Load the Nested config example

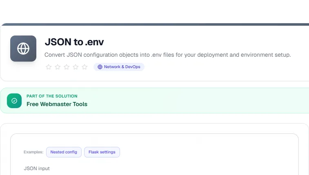pyautogui.click(x=64, y=152)
